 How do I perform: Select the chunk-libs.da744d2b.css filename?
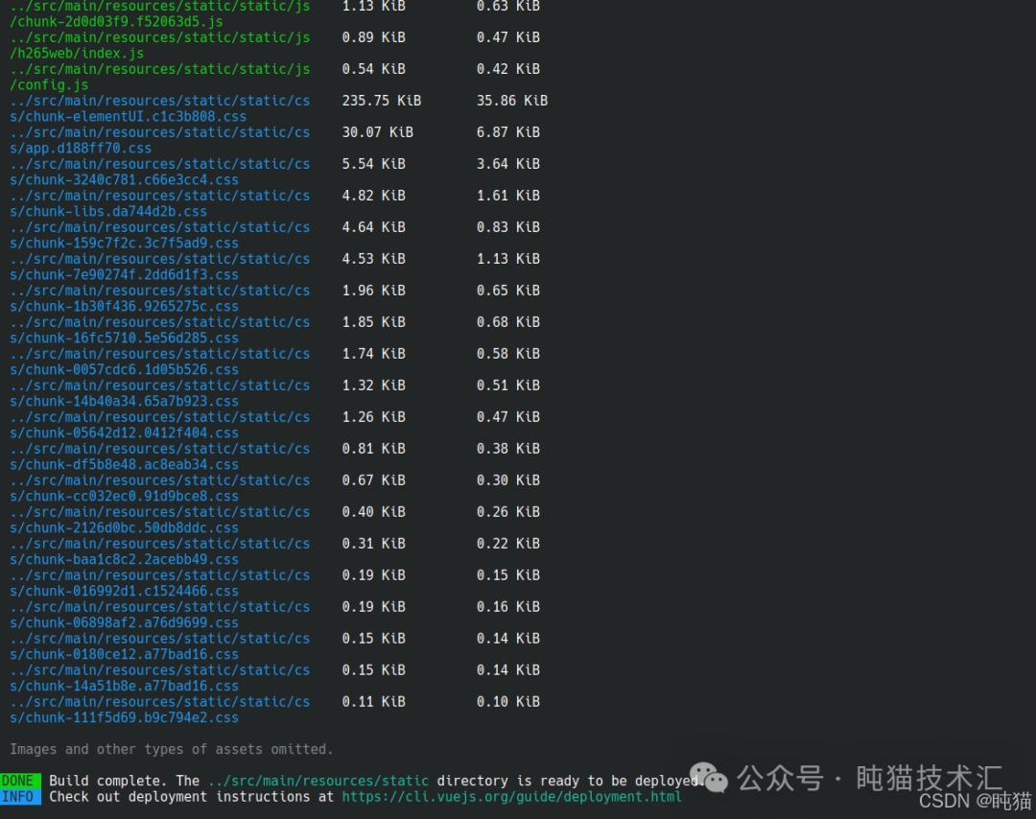(116, 211)
